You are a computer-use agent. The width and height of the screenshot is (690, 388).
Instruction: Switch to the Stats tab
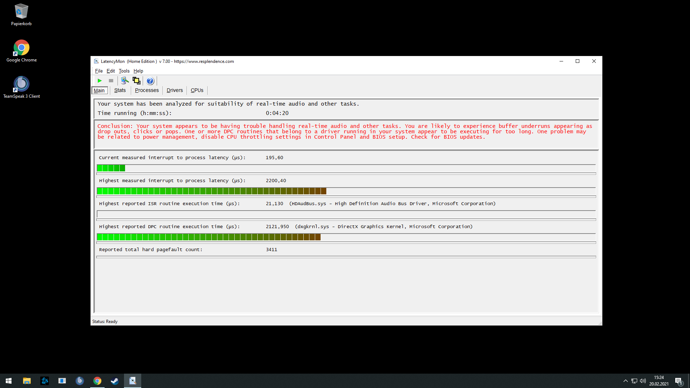pos(120,90)
